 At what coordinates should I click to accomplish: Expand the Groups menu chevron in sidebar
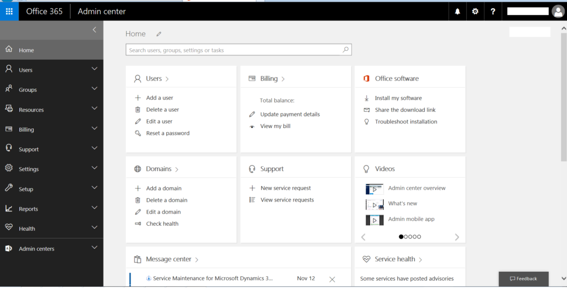[94, 89]
